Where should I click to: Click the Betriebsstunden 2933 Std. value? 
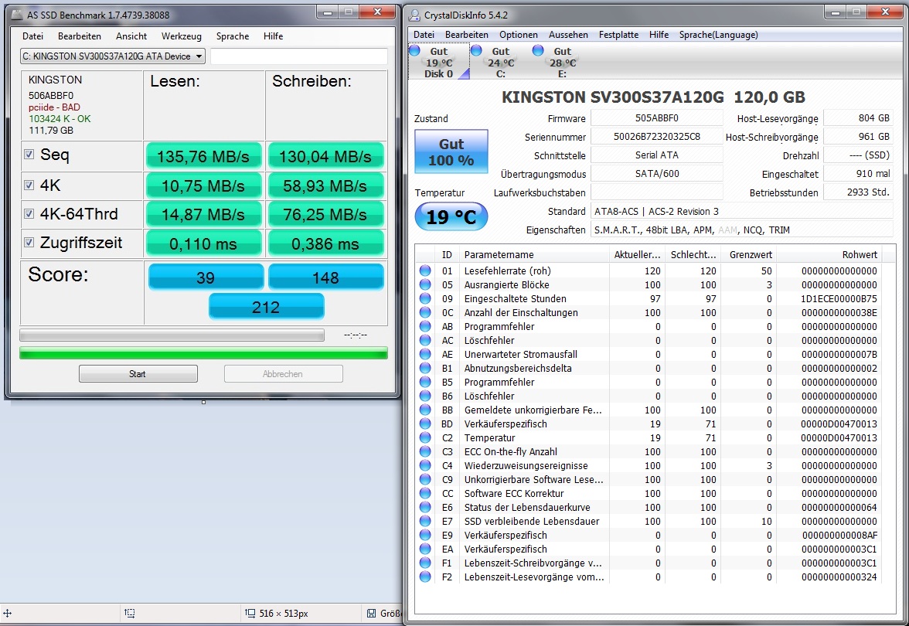pos(858,192)
